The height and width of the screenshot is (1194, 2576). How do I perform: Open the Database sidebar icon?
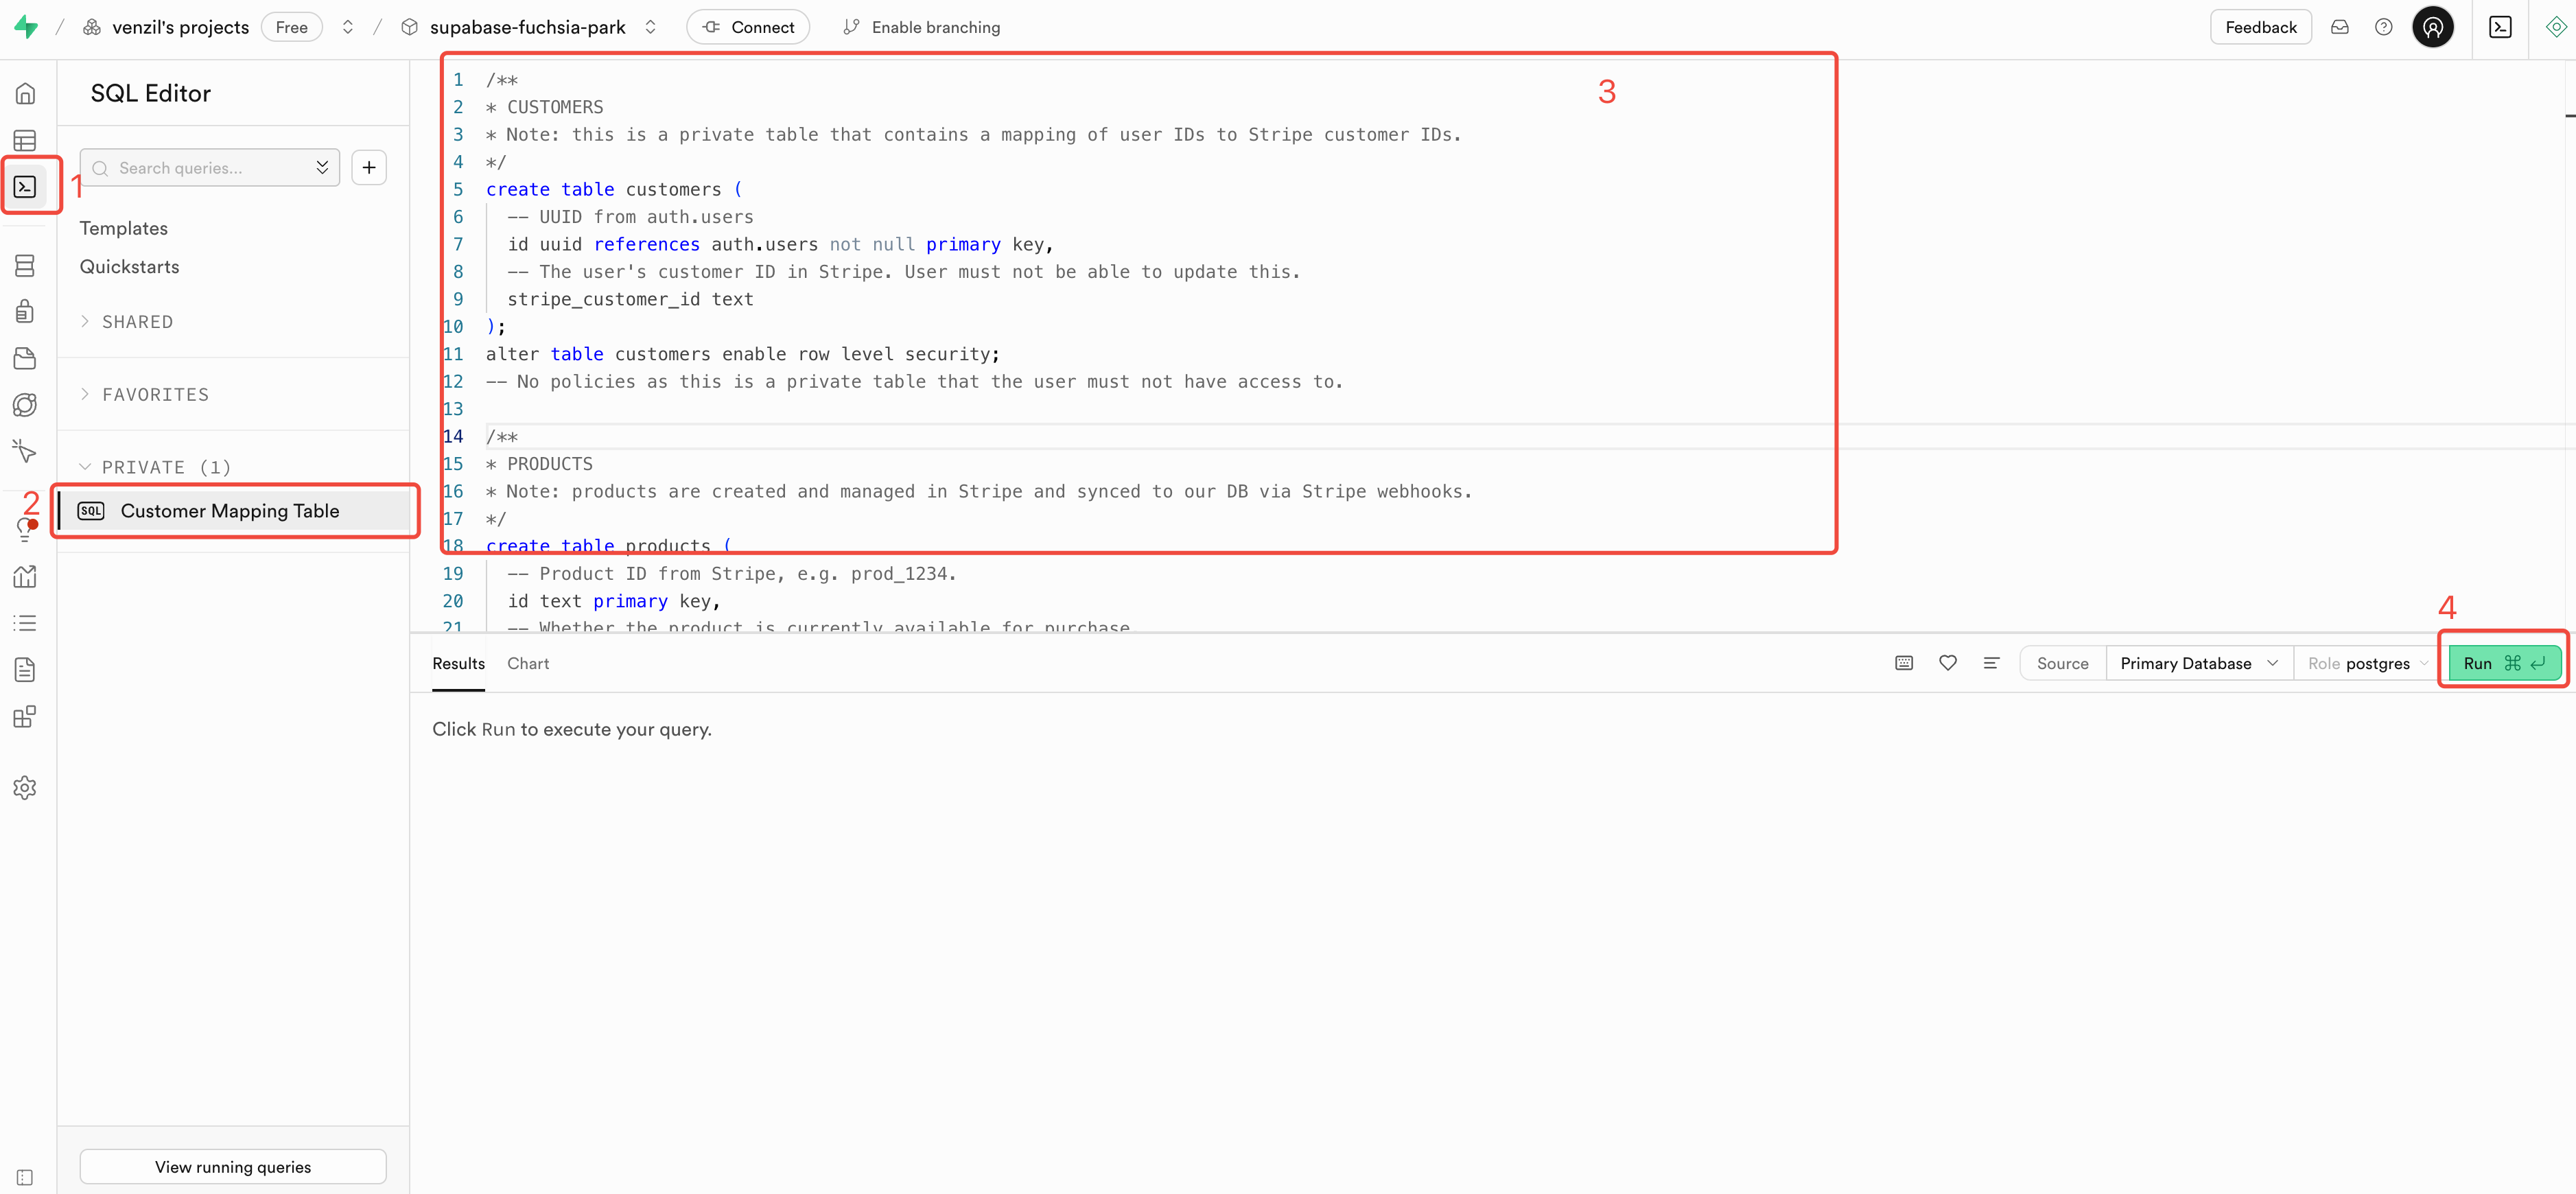point(25,265)
